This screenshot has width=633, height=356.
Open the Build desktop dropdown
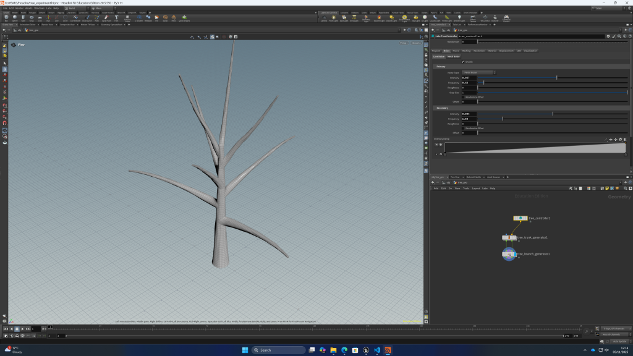point(72,8)
